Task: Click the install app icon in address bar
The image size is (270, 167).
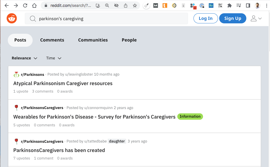Action: (98, 5)
